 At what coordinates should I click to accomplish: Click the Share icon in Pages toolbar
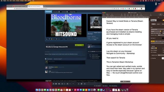pos(151,15)
